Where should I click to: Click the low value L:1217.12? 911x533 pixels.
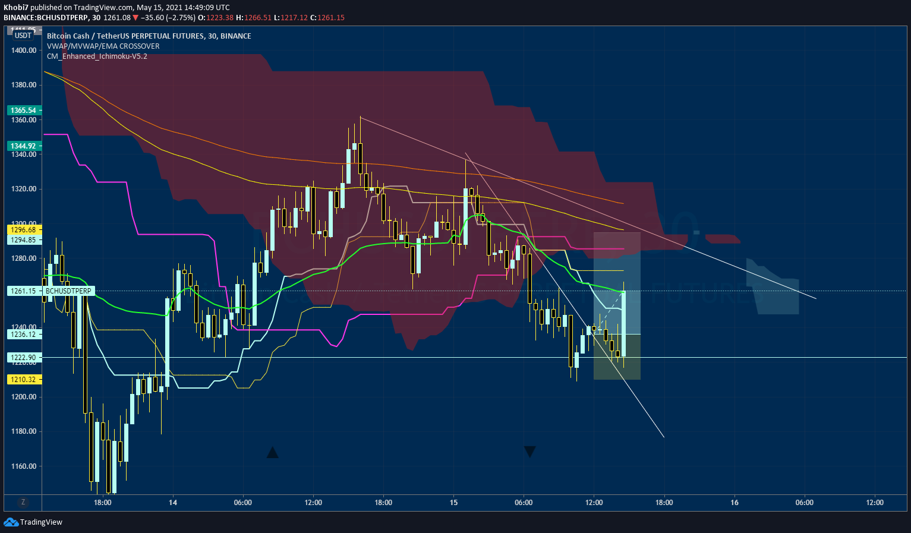pyautogui.click(x=291, y=18)
